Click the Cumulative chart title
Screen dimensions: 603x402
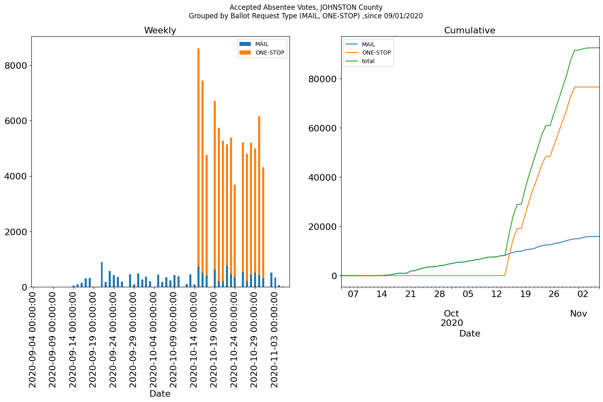point(470,31)
